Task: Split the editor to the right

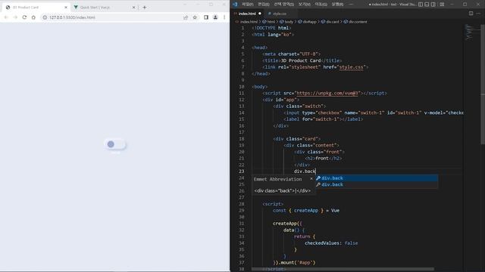Action: tap(471, 14)
